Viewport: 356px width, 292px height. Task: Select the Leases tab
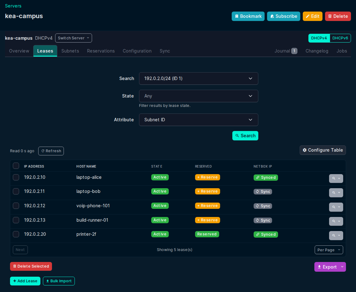pyautogui.click(x=45, y=51)
